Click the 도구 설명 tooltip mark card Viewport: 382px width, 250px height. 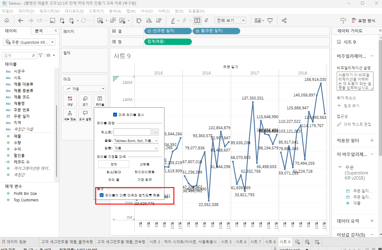coord(85,115)
